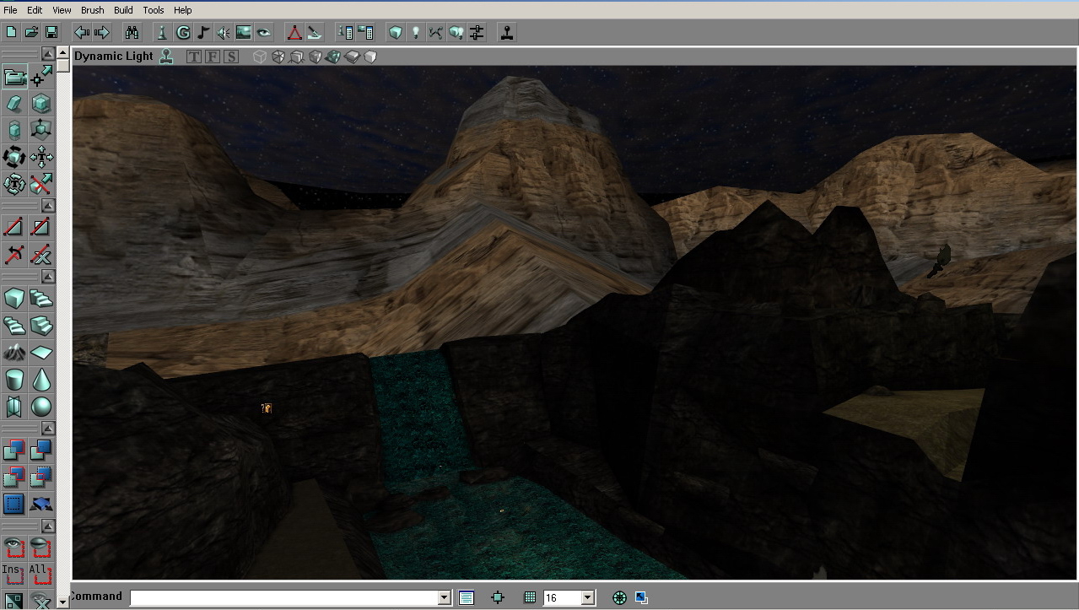The width and height of the screenshot is (1079, 610).
Task: Toggle the viewport T button
Action: click(x=194, y=57)
